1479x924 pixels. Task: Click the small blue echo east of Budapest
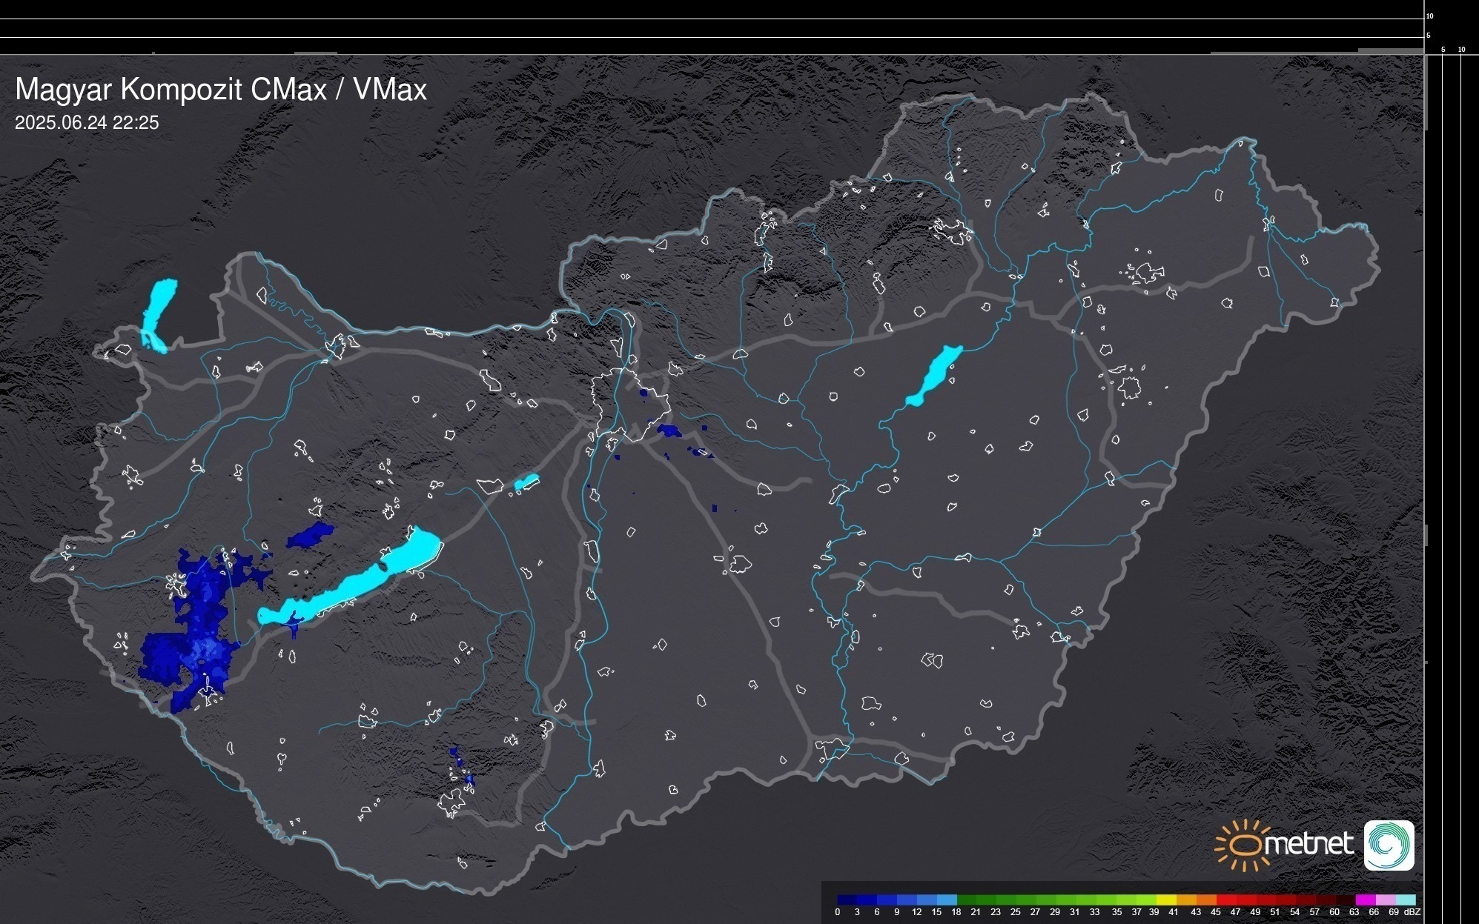click(669, 431)
